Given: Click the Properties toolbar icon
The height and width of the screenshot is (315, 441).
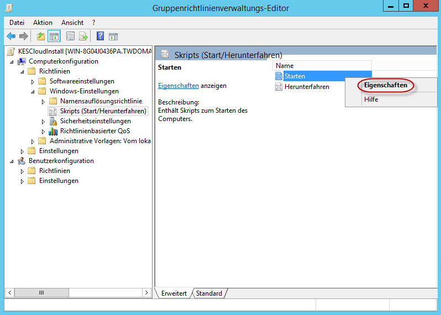Looking at the screenshot, I should coord(70,36).
